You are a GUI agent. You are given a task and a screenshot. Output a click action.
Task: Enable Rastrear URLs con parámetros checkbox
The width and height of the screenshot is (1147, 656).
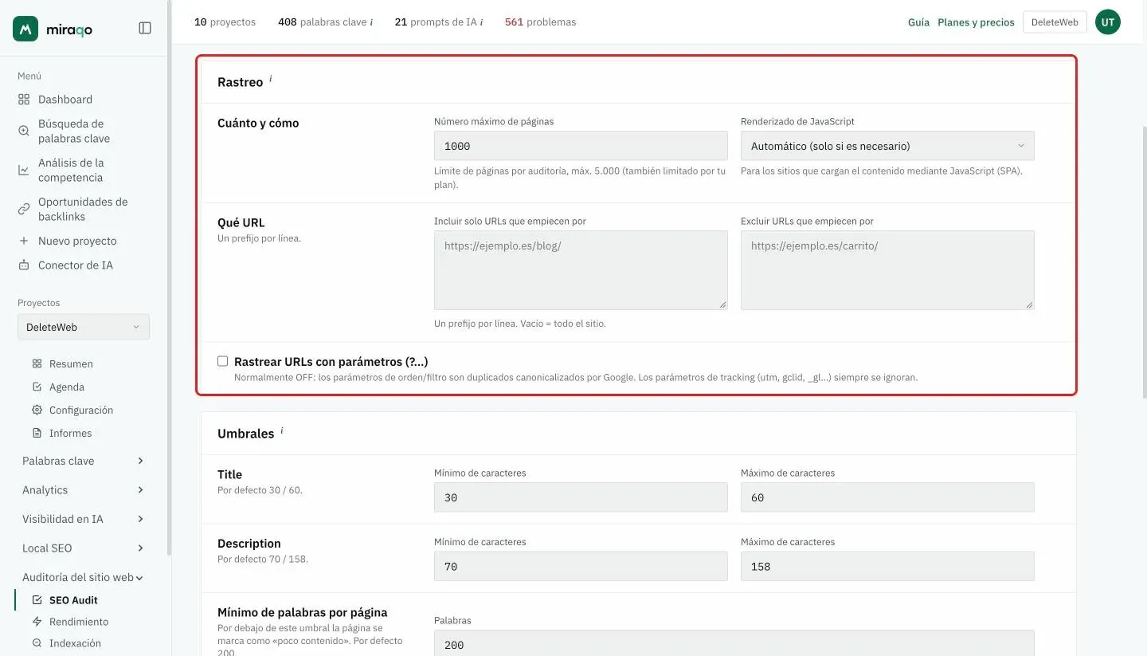click(x=223, y=361)
